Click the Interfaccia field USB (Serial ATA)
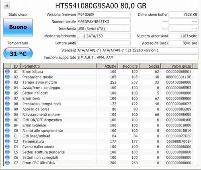The width and height of the screenshot is (201, 170). 104,29
